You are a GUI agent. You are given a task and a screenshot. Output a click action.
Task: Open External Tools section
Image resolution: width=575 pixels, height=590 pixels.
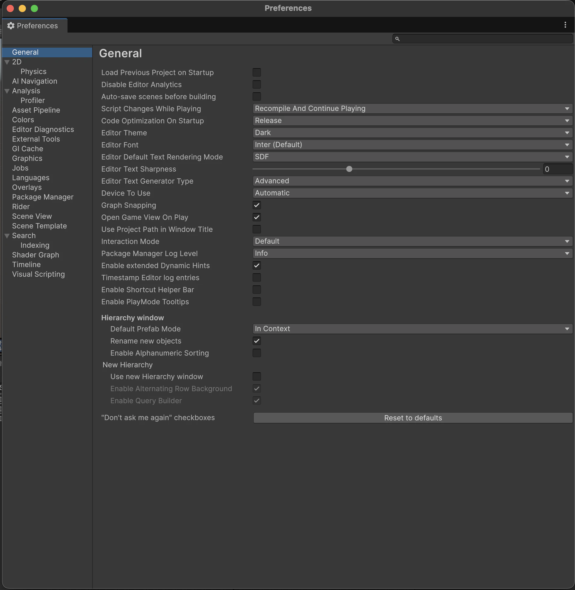(36, 139)
